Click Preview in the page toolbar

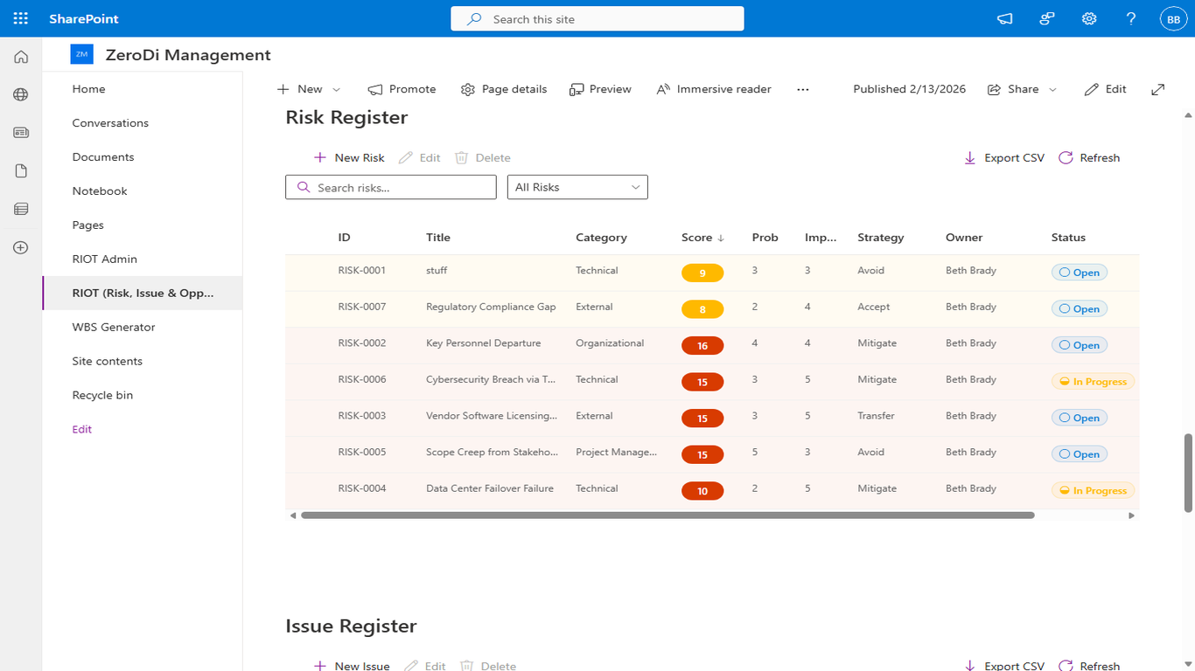600,88
